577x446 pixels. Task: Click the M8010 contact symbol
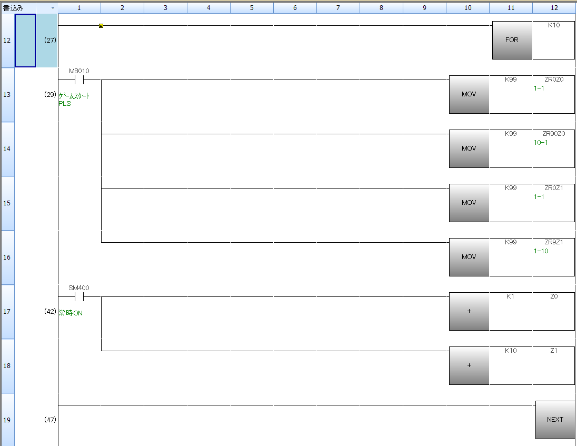(79, 80)
